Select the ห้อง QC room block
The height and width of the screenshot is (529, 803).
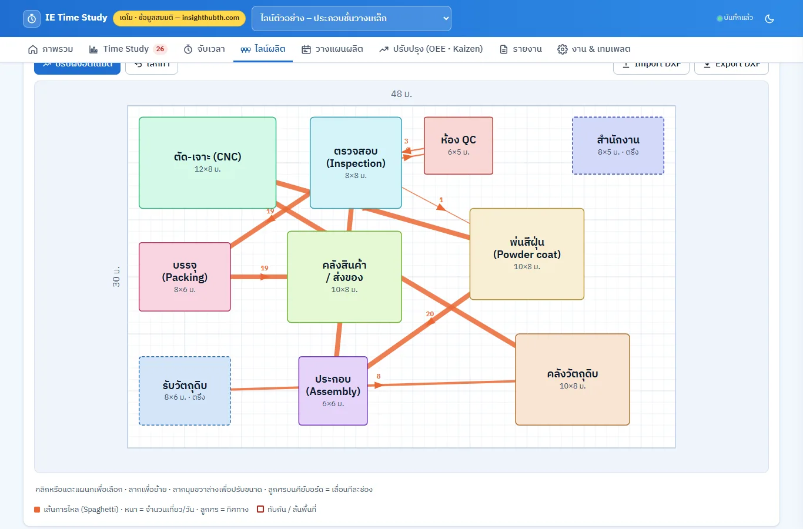pos(459,146)
